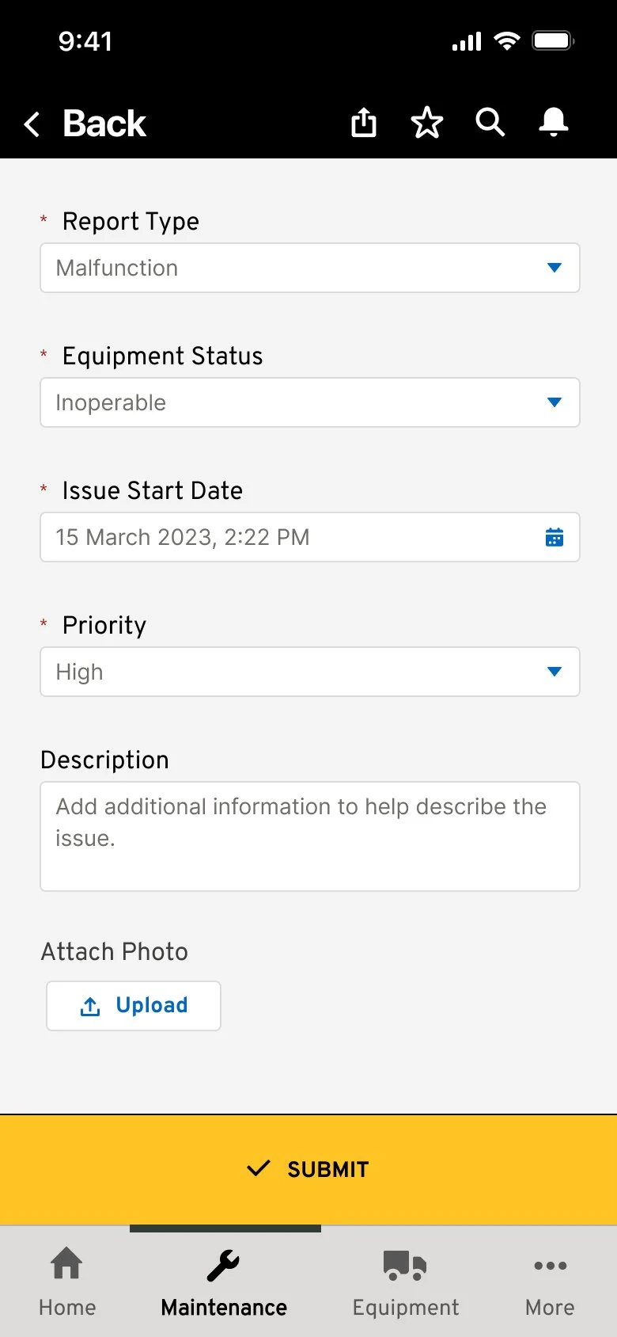
Task: Open the Priority dropdown set to High
Action: tap(310, 672)
